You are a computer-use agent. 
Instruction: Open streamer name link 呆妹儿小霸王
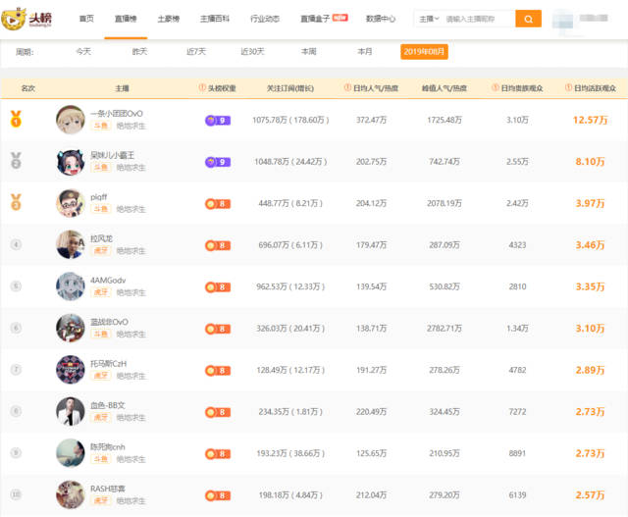(112, 155)
